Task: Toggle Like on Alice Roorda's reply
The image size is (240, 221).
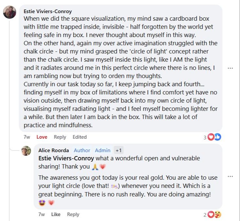Action: tap(56, 214)
